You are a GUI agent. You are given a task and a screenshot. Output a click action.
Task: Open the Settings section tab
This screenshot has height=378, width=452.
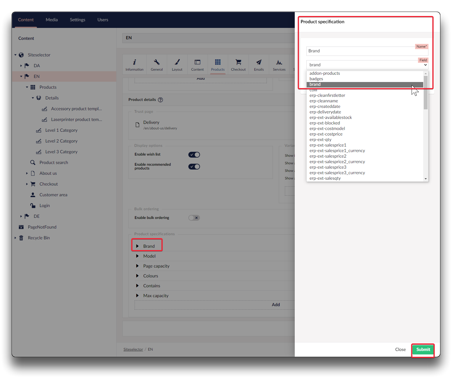(x=77, y=20)
